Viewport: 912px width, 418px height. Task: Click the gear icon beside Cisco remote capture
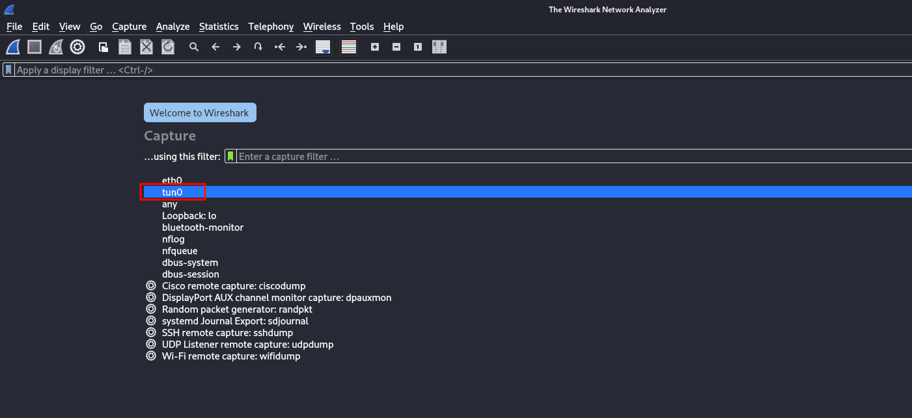(x=151, y=286)
